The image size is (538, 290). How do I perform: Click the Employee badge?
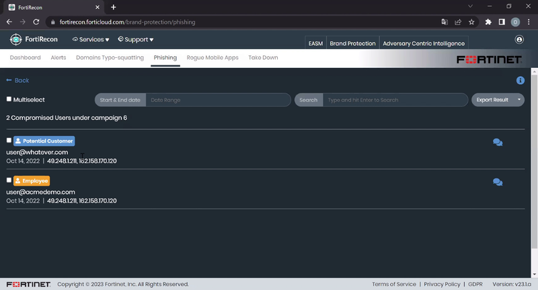click(32, 181)
